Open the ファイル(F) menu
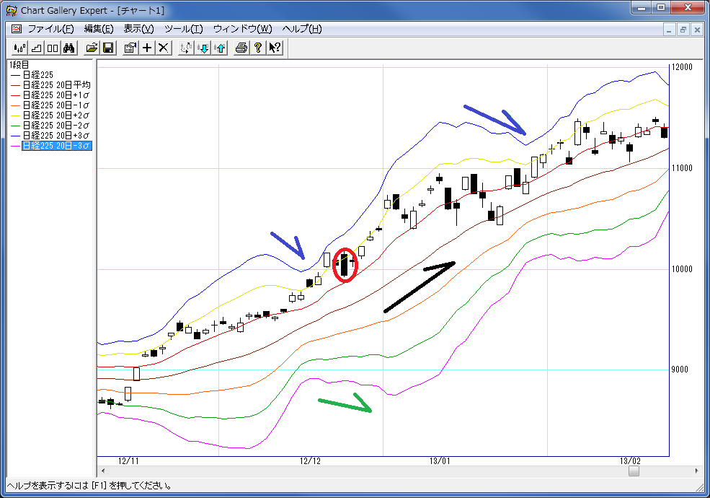 (x=50, y=29)
